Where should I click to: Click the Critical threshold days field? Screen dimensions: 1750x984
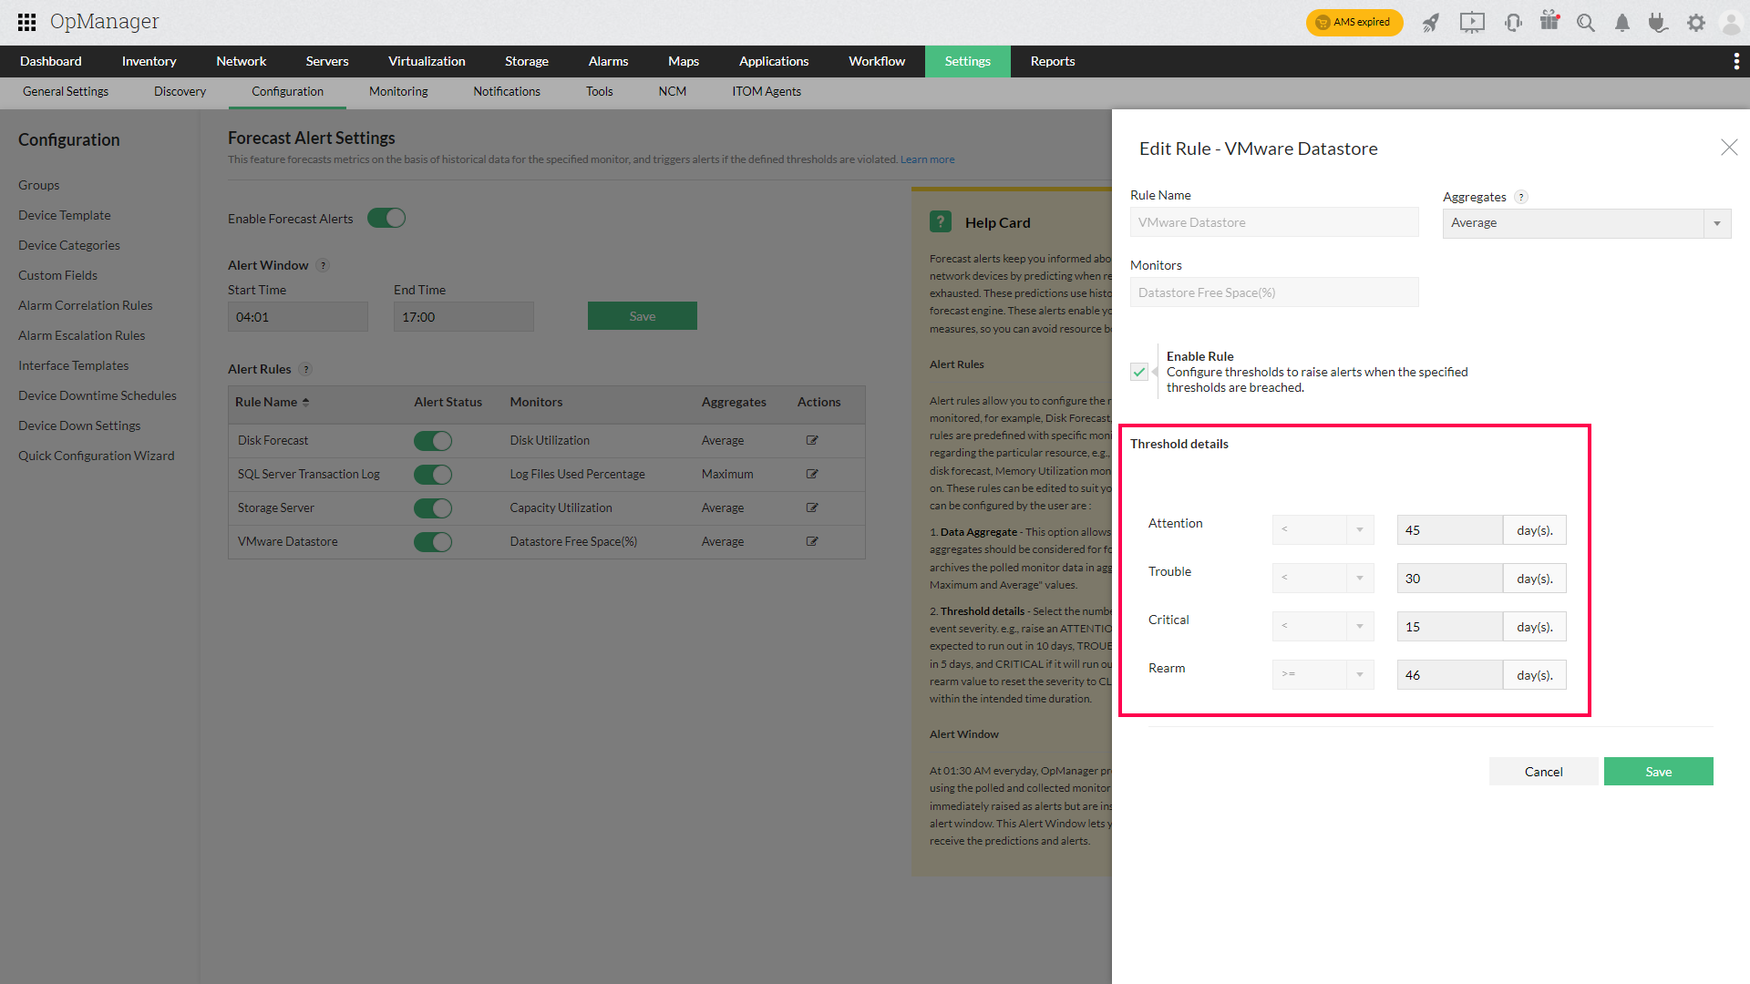click(x=1448, y=627)
